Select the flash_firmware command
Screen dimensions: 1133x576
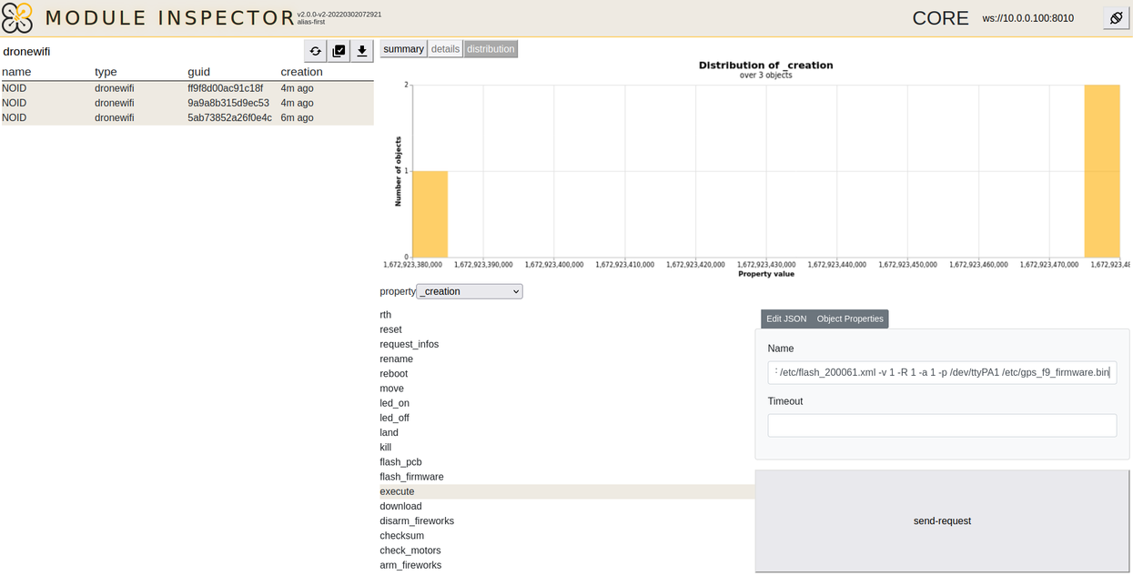click(x=410, y=476)
